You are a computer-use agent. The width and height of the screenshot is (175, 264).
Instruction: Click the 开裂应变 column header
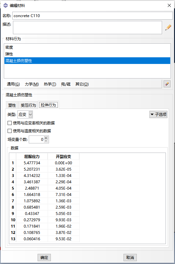coord(63,157)
